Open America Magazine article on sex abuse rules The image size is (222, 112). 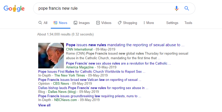(x=118, y=63)
